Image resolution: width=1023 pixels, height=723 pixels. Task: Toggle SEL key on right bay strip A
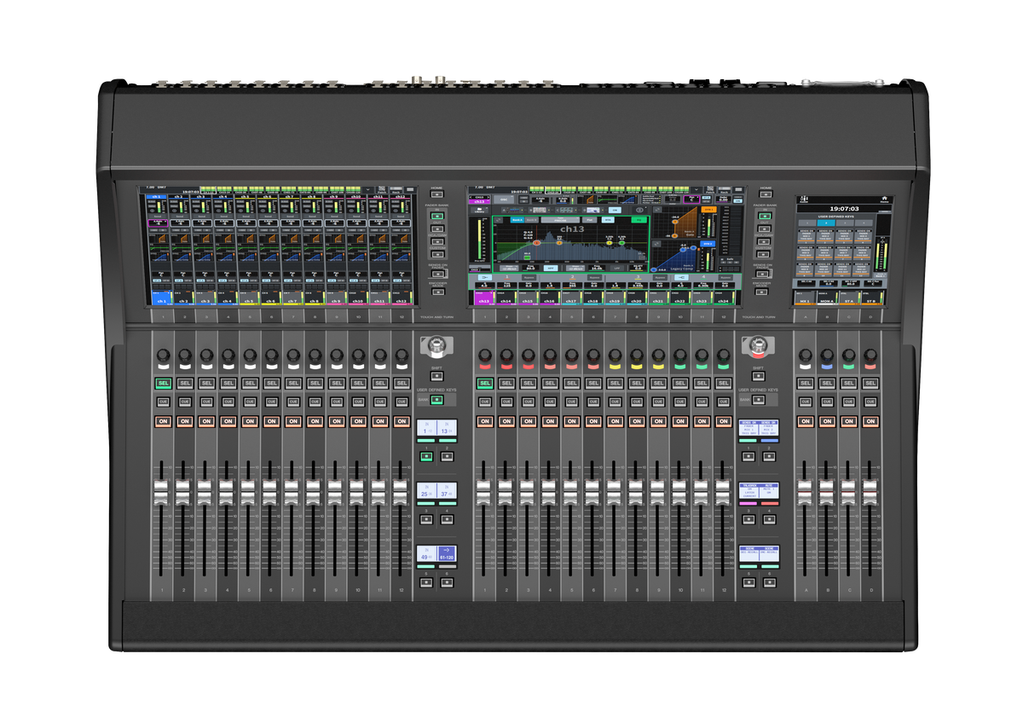(805, 384)
